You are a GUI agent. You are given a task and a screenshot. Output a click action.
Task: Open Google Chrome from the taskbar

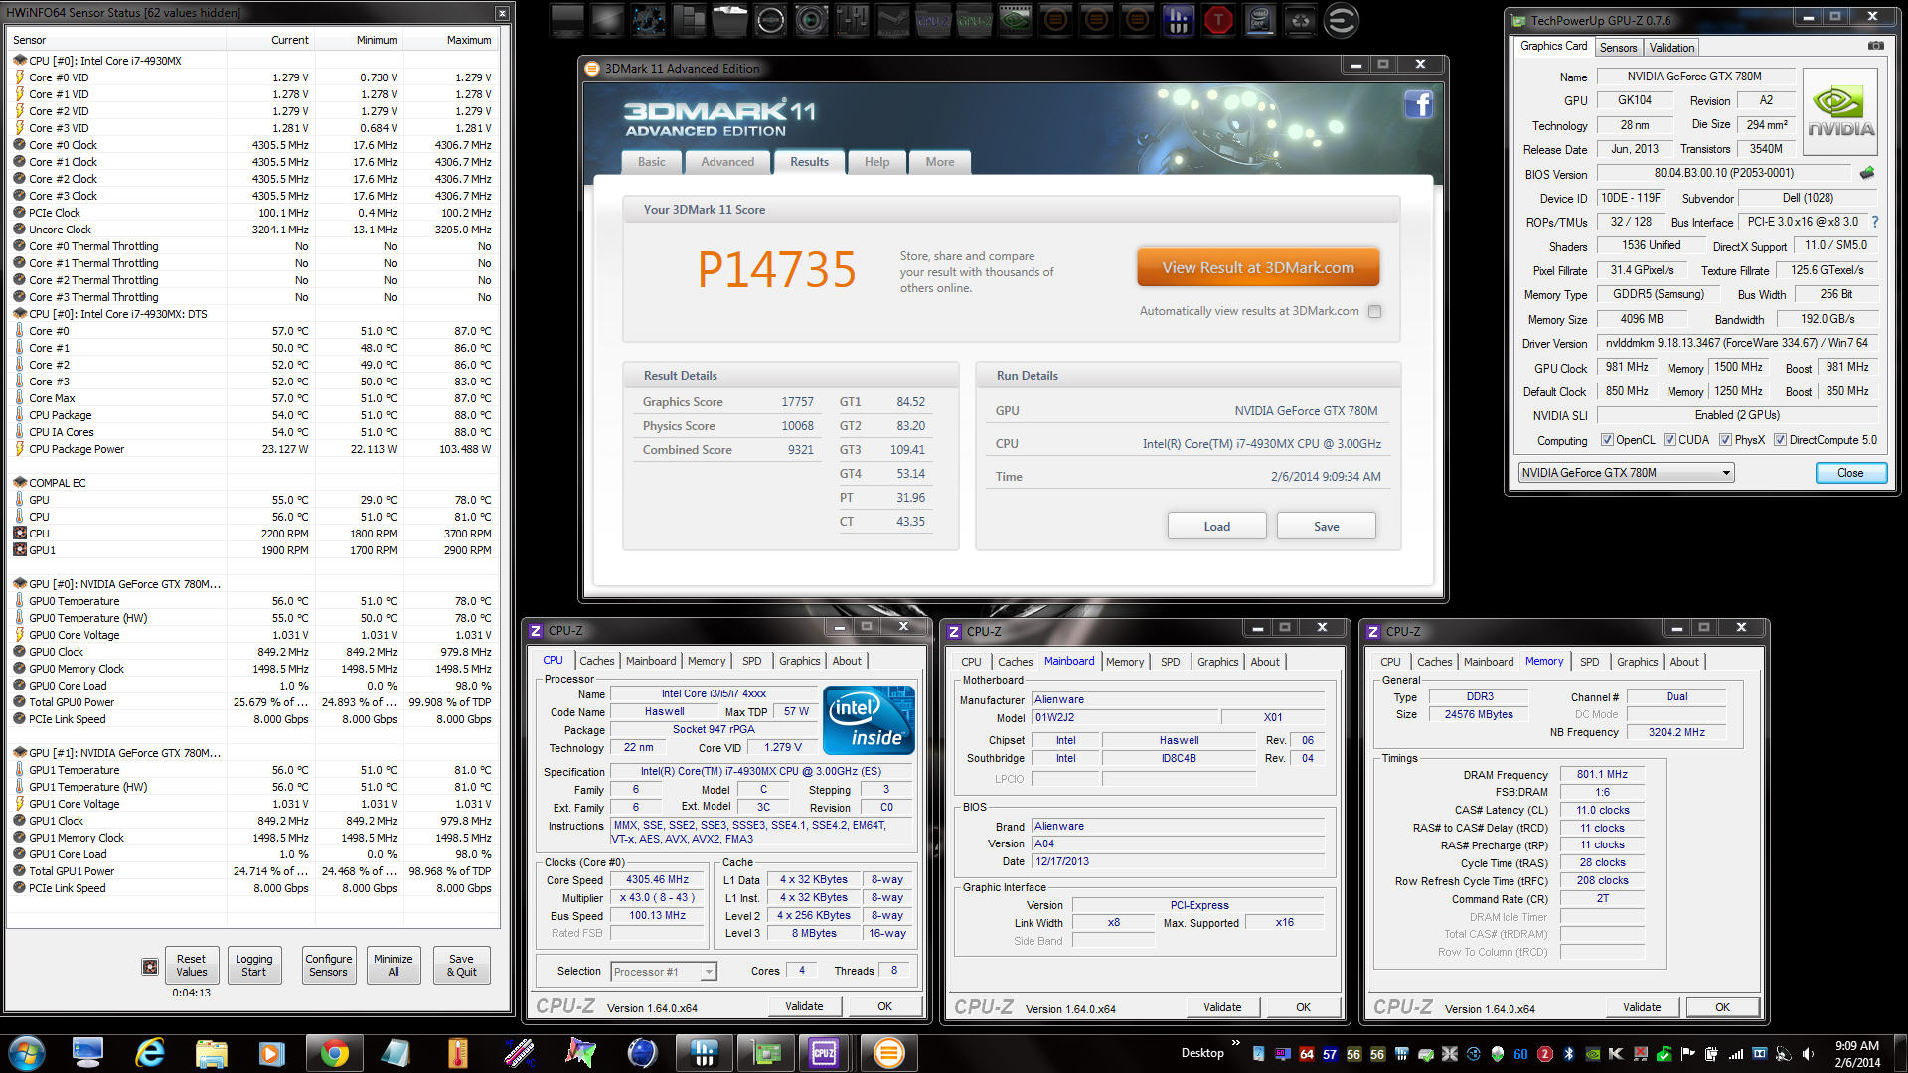click(334, 1053)
